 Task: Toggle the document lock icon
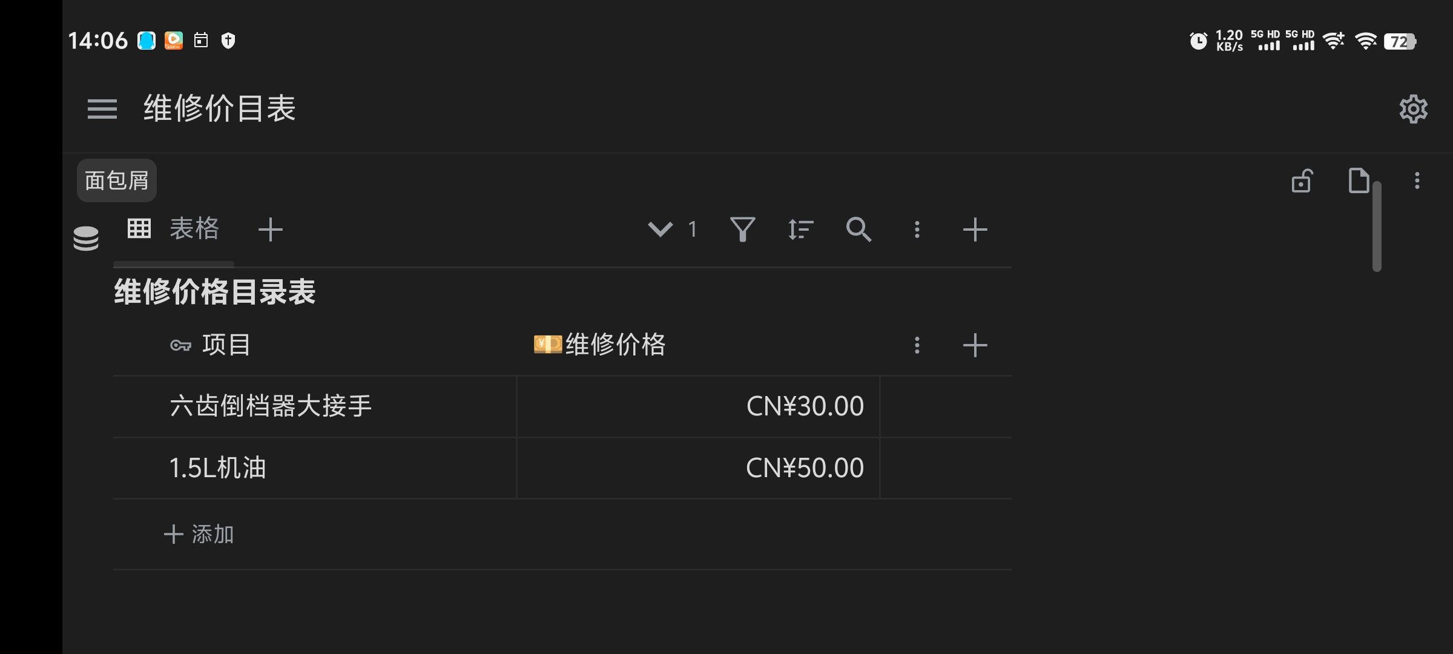tap(1302, 180)
